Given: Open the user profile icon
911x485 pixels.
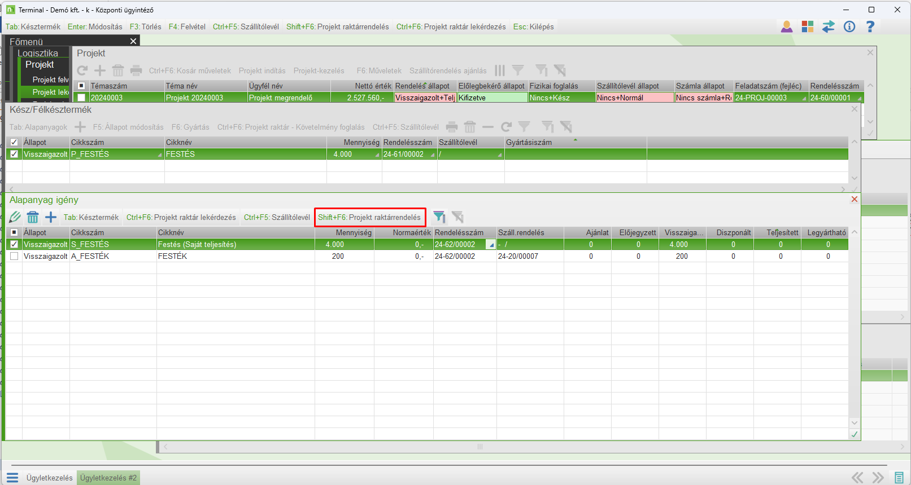Looking at the screenshot, I should (x=787, y=27).
